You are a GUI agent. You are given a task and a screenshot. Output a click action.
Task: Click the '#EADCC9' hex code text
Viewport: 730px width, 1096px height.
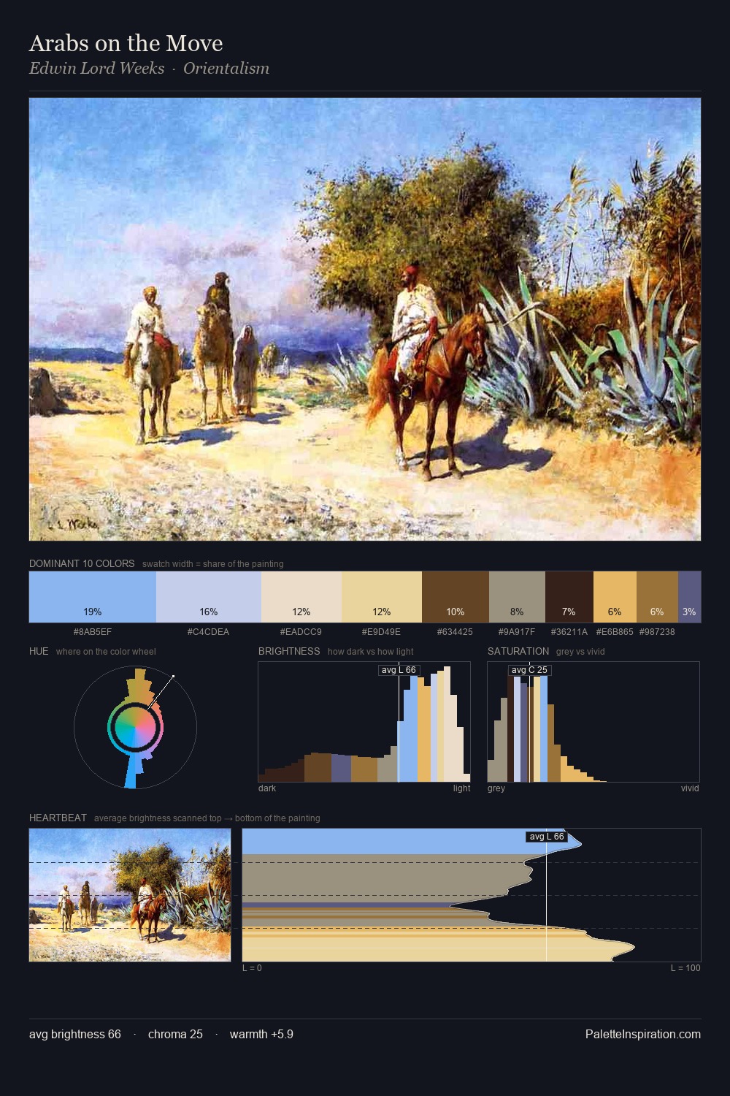click(301, 632)
